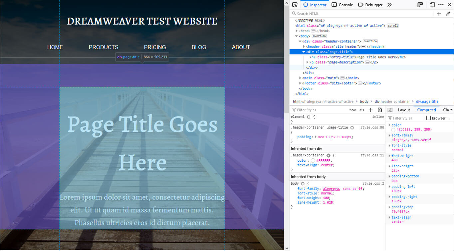The width and height of the screenshot is (454, 251).
Task: Toggle print media simulation icon
Action: coord(380,110)
